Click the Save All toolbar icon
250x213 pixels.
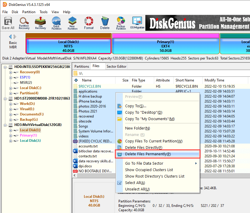(x=8, y=23)
